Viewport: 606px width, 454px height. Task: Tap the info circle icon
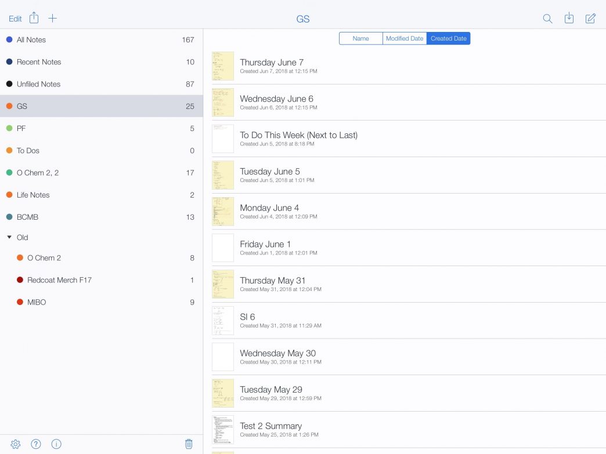[x=56, y=444]
